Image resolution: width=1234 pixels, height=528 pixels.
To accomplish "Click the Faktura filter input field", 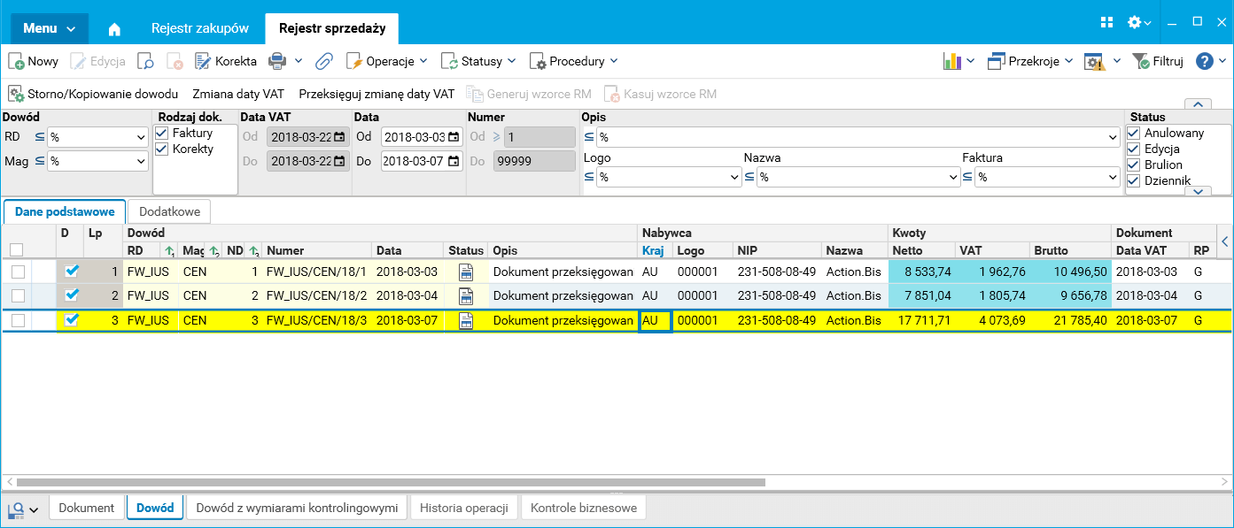I will pos(1047,177).
